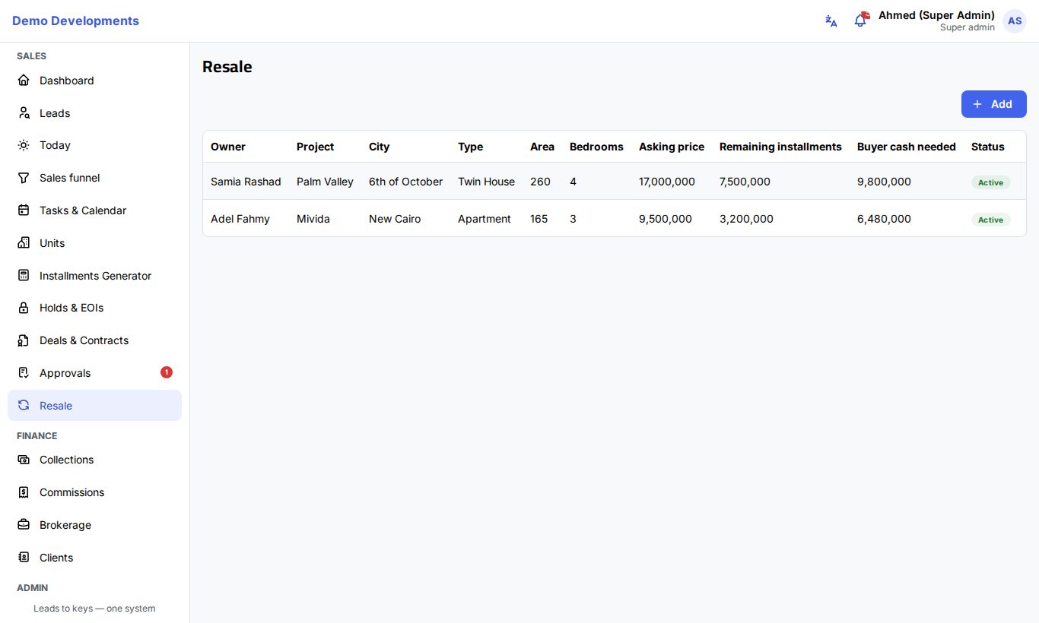Click the Demo Developments logo link
The width and height of the screenshot is (1039, 623).
coord(75,21)
